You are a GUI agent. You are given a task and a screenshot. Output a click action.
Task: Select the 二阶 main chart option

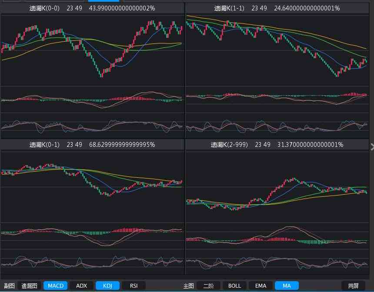pos(208,285)
